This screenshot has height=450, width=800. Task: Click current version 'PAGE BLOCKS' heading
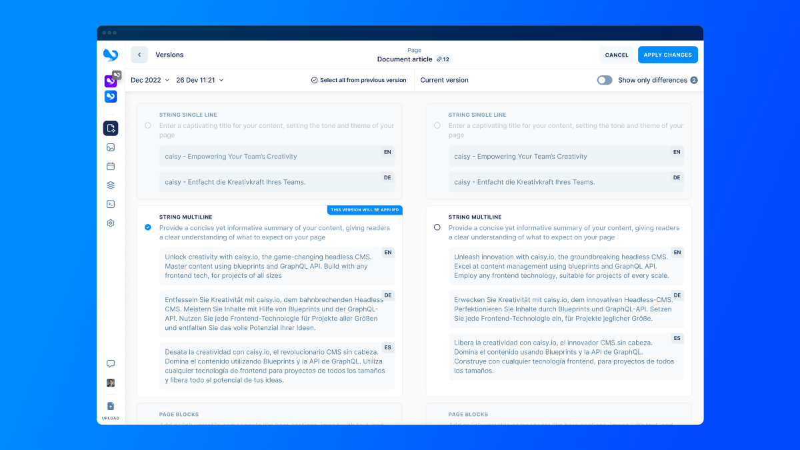(469, 415)
